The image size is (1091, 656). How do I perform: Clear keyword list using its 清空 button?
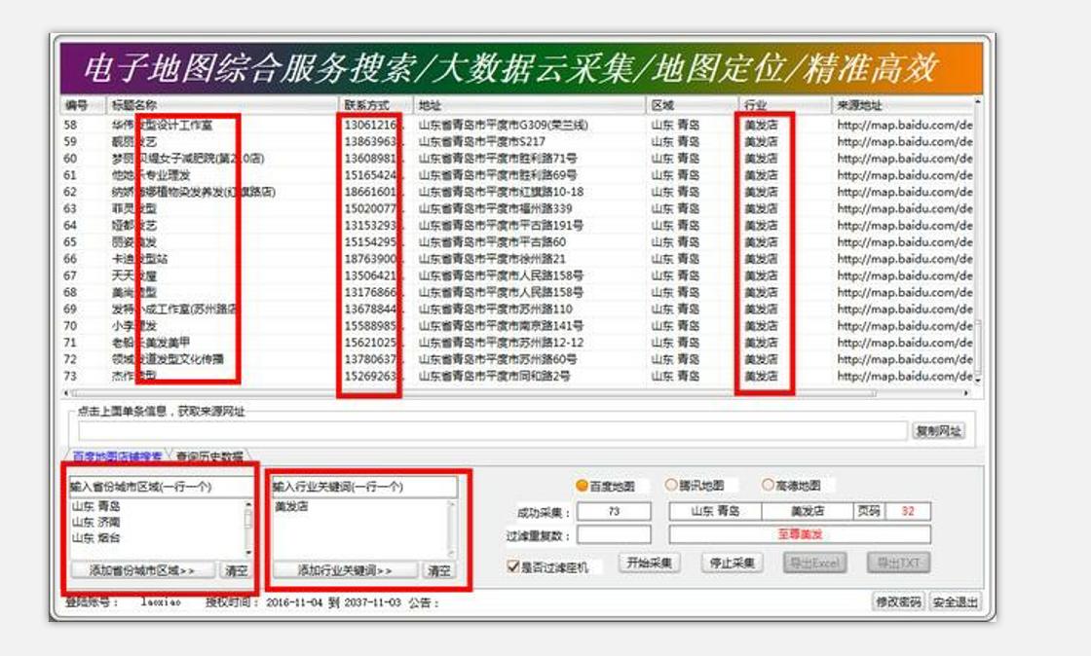coord(440,569)
